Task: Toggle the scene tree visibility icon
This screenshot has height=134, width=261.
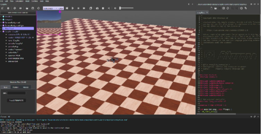Action: [2, 8]
